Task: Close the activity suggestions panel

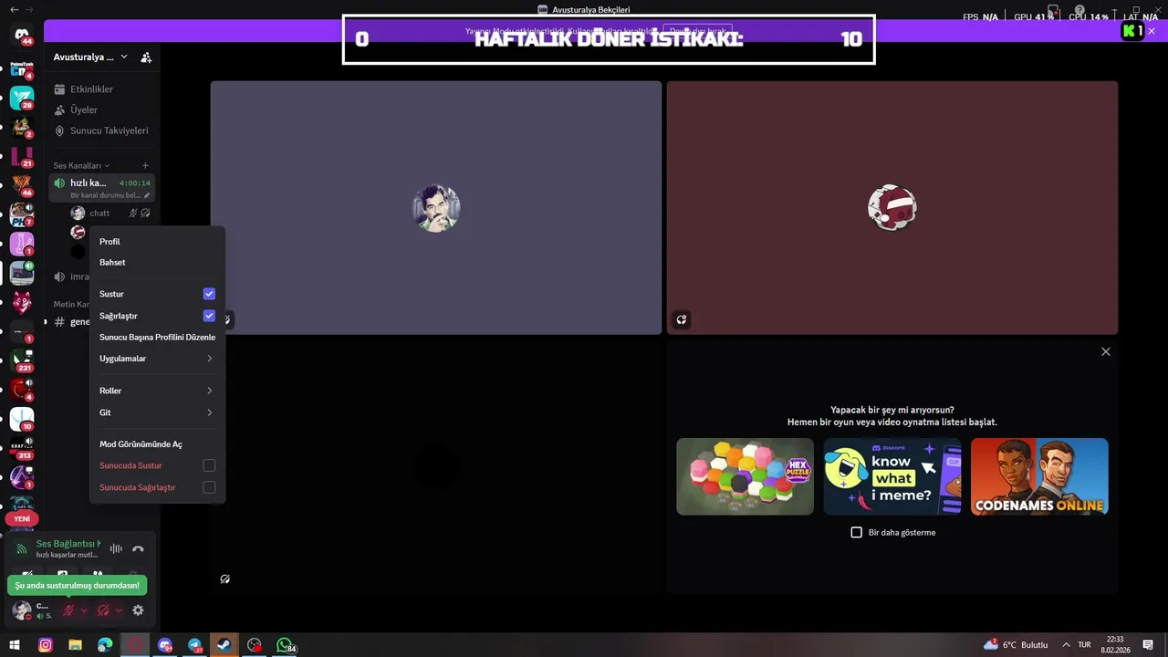Action: click(x=1106, y=351)
